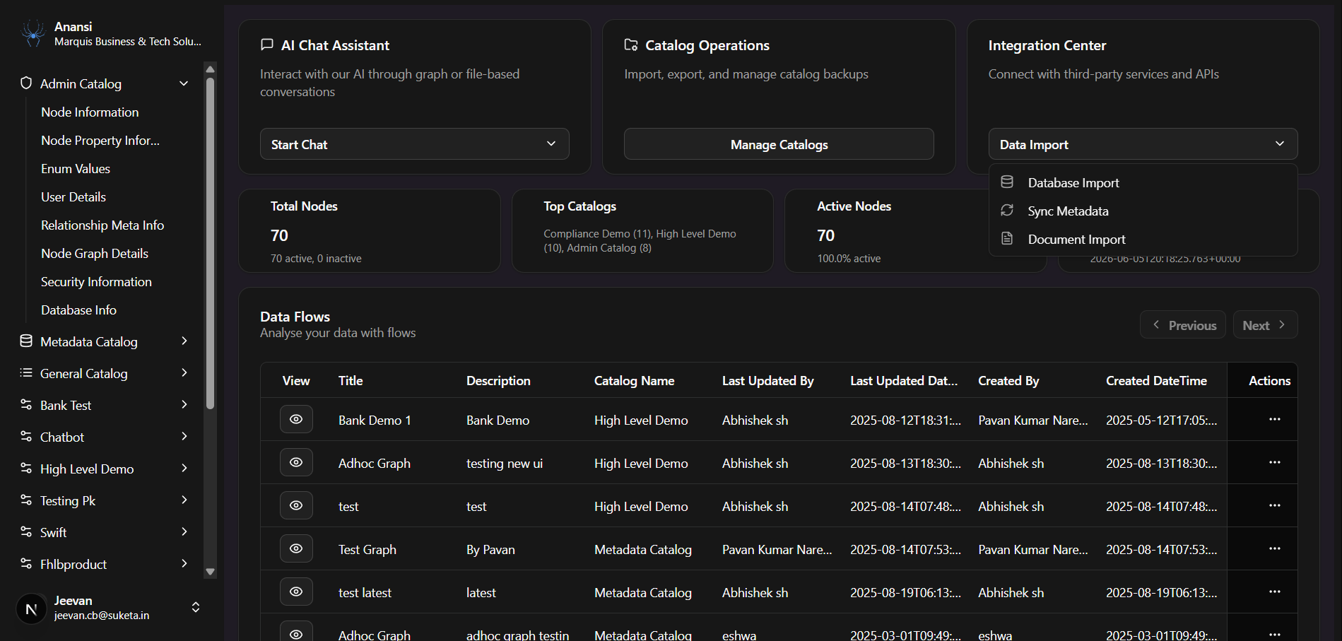Open the Start Chat dropdown
The height and width of the screenshot is (641, 1342).
click(x=415, y=144)
